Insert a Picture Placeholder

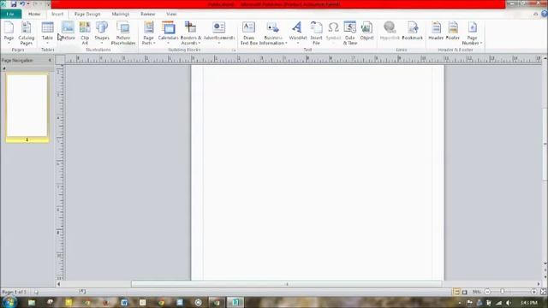[123, 33]
